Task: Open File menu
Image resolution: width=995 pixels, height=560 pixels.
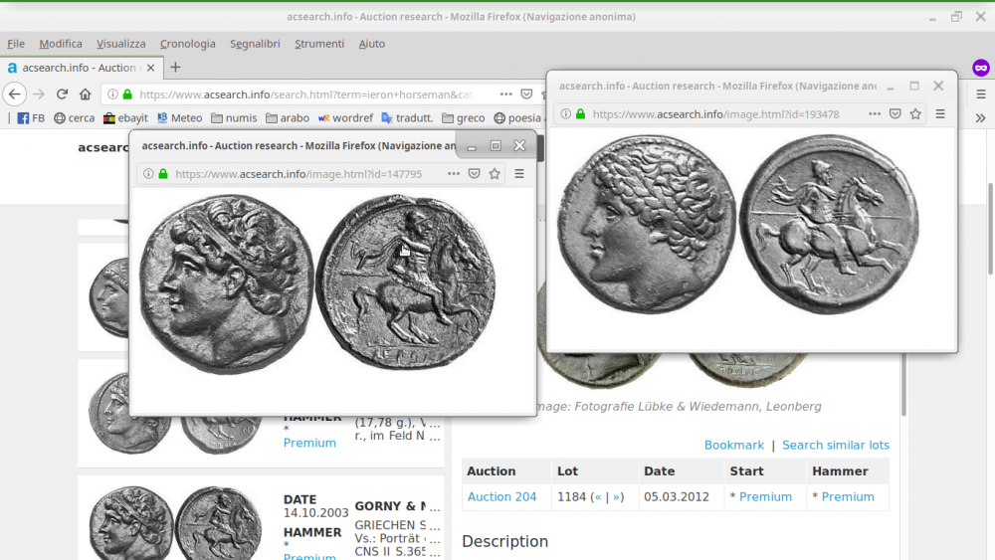Action: [x=16, y=44]
